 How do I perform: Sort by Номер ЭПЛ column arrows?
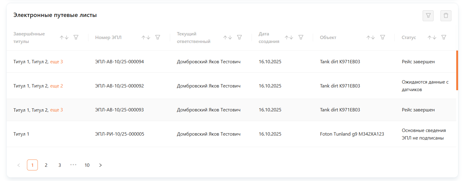click(146, 38)
